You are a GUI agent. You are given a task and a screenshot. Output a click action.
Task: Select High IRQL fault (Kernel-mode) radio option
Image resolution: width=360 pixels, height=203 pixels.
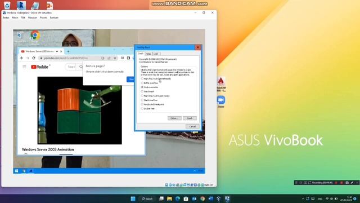click(x=156, y=79)
